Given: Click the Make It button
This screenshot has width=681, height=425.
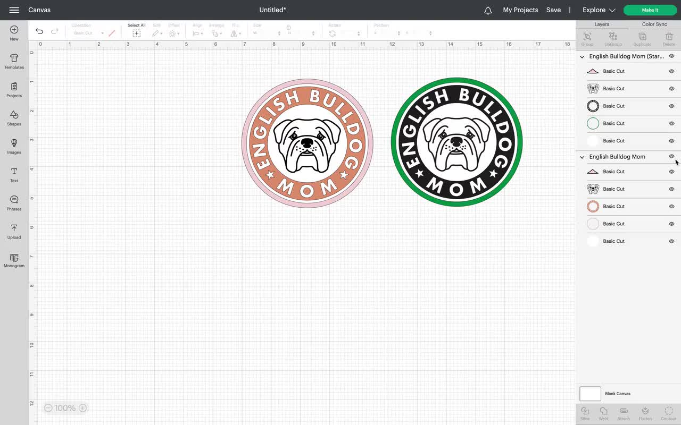Looking at the screenshot, I should [x=650, y=10].
